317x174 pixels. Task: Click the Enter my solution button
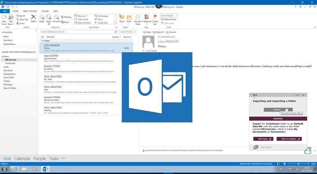(x=289, y=139)
